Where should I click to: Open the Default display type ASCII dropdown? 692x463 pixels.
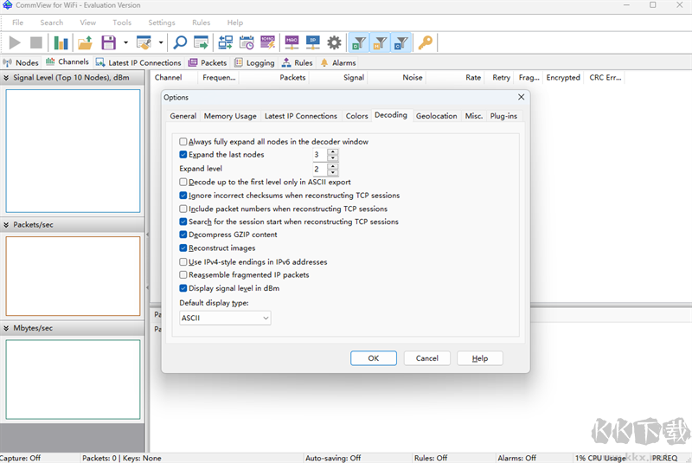(x=225, y=318)
